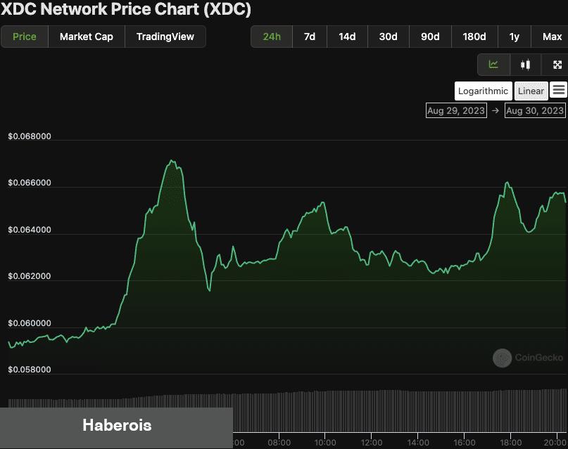
Task: Choose the 7d time range
Action: (310, 37)
